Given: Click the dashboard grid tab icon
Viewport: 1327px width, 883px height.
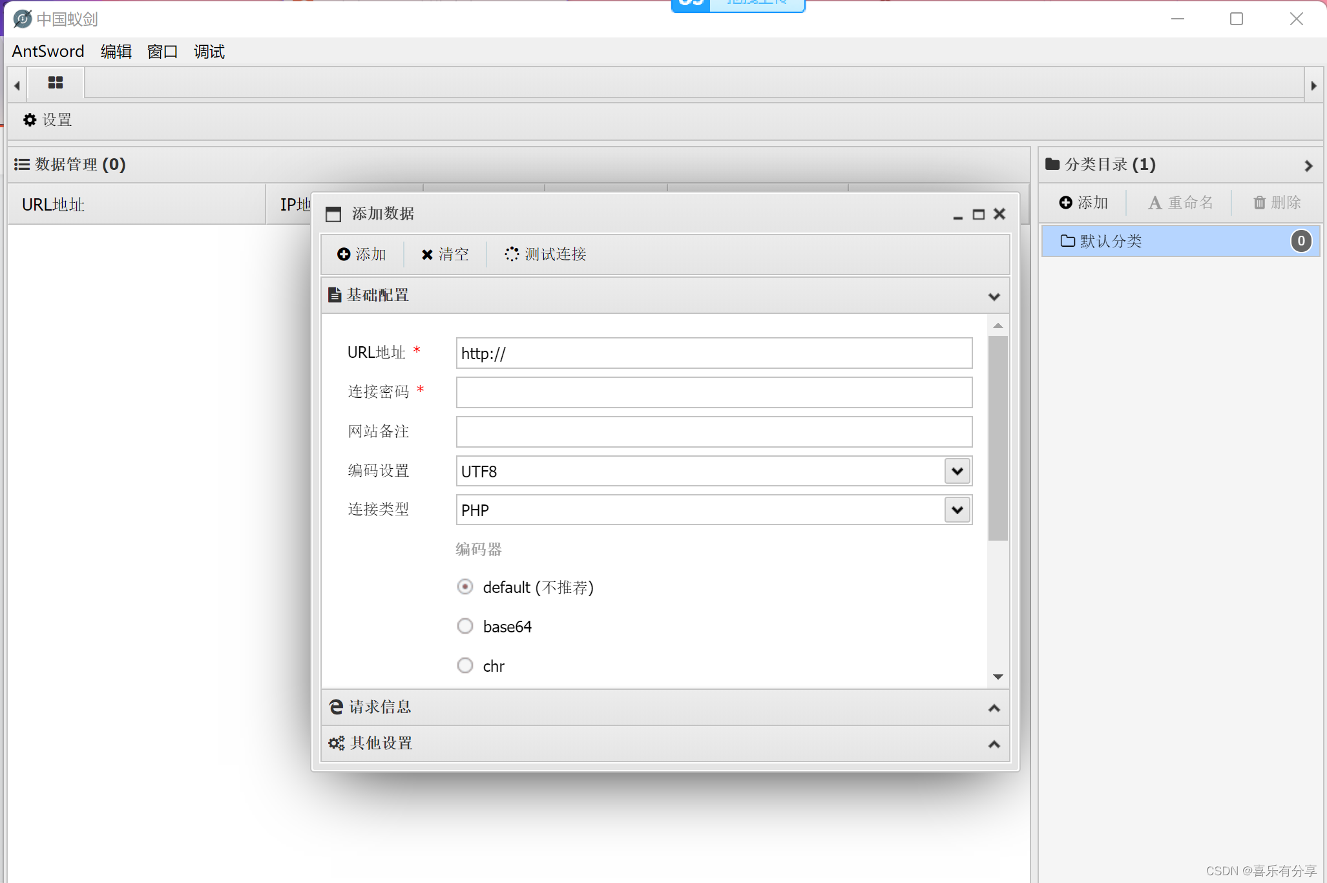Looking at the screenshot, I should (56, 83).
